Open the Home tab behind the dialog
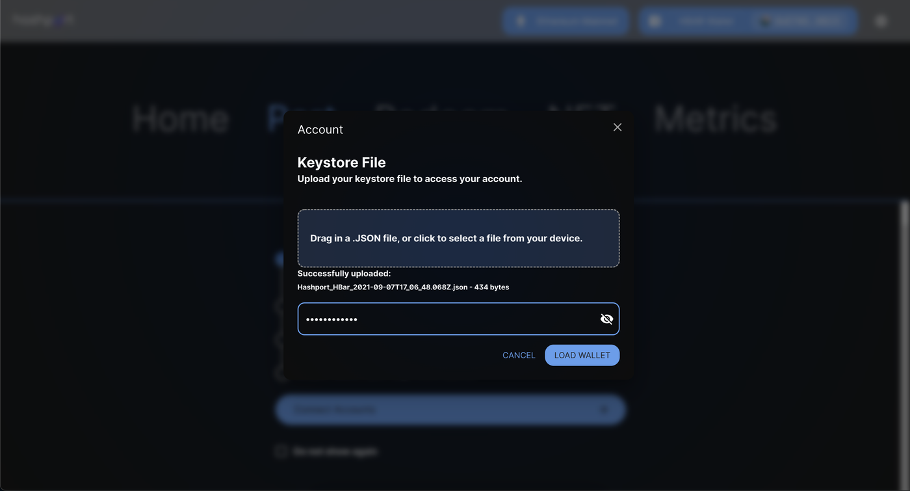This screenshot has height=491, width=910. 180,119
